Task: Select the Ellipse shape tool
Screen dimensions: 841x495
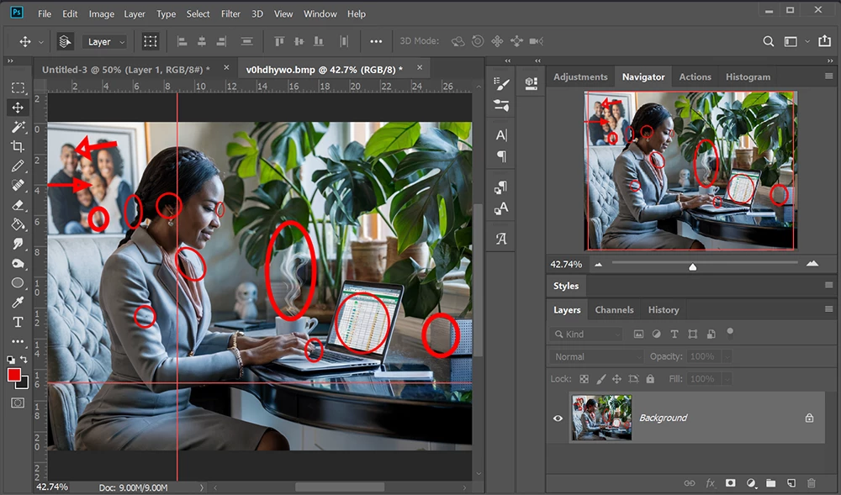Action: pos(18,282)
